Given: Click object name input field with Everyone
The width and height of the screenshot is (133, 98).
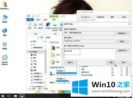Looking at the screenshot, I should 89,53.
